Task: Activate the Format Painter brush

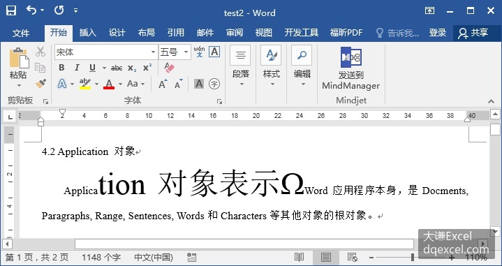Action: [x=40, y=84]
